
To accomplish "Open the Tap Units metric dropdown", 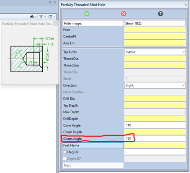I will tap(155, 52).
